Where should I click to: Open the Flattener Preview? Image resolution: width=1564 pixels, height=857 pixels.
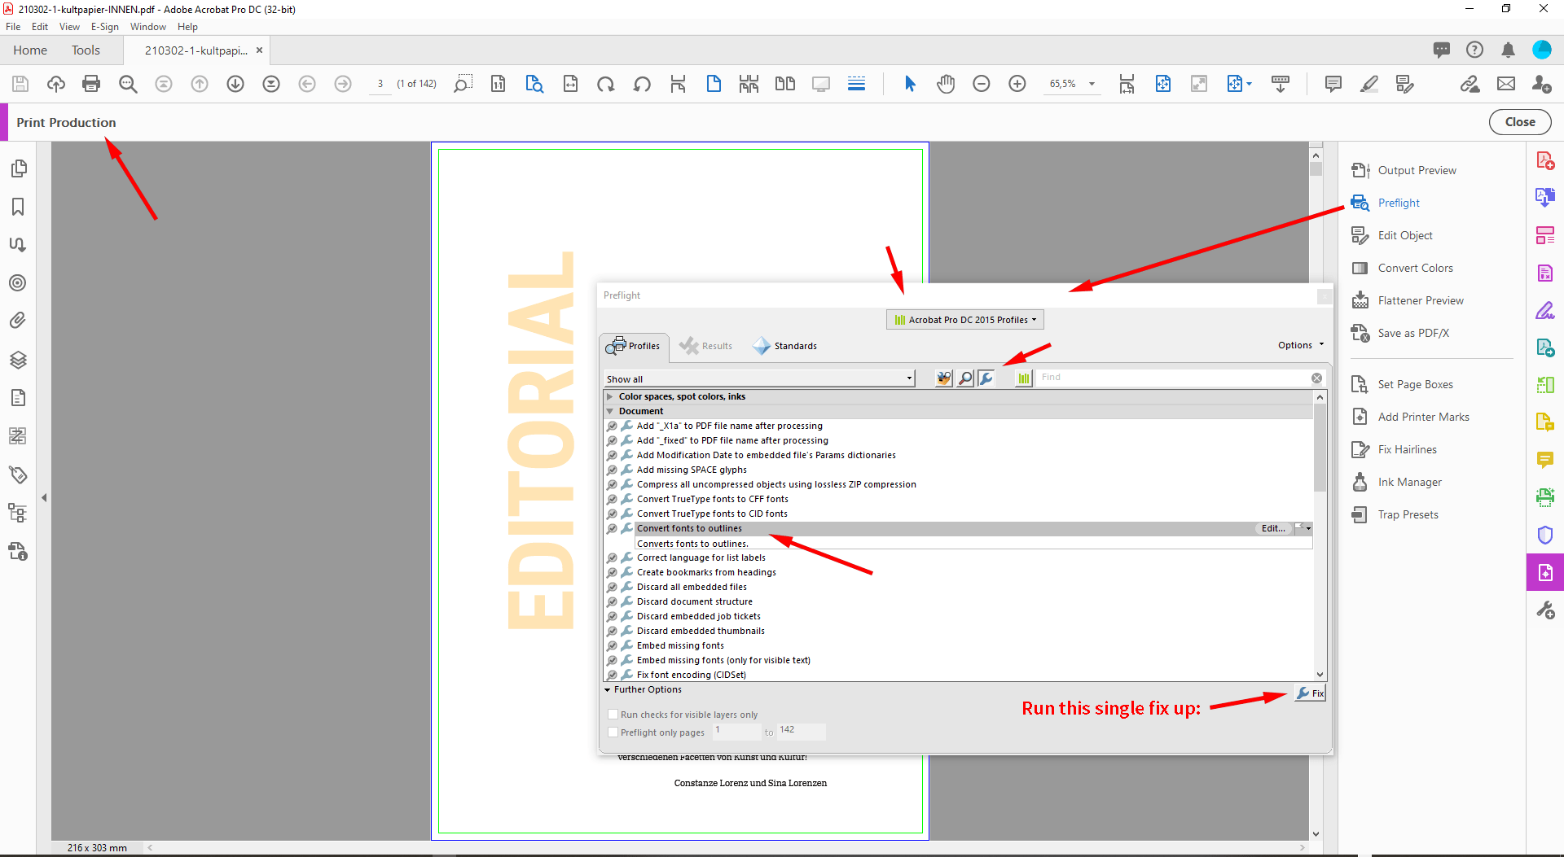click(1421, 300)
